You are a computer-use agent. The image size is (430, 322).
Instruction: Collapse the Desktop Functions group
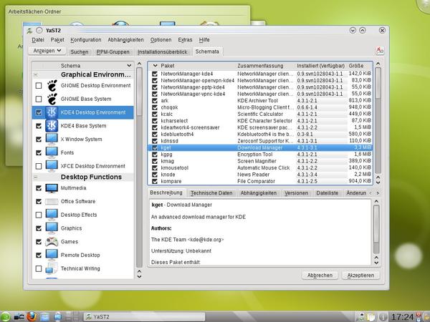pyautogui.click(x=36, y=177)
